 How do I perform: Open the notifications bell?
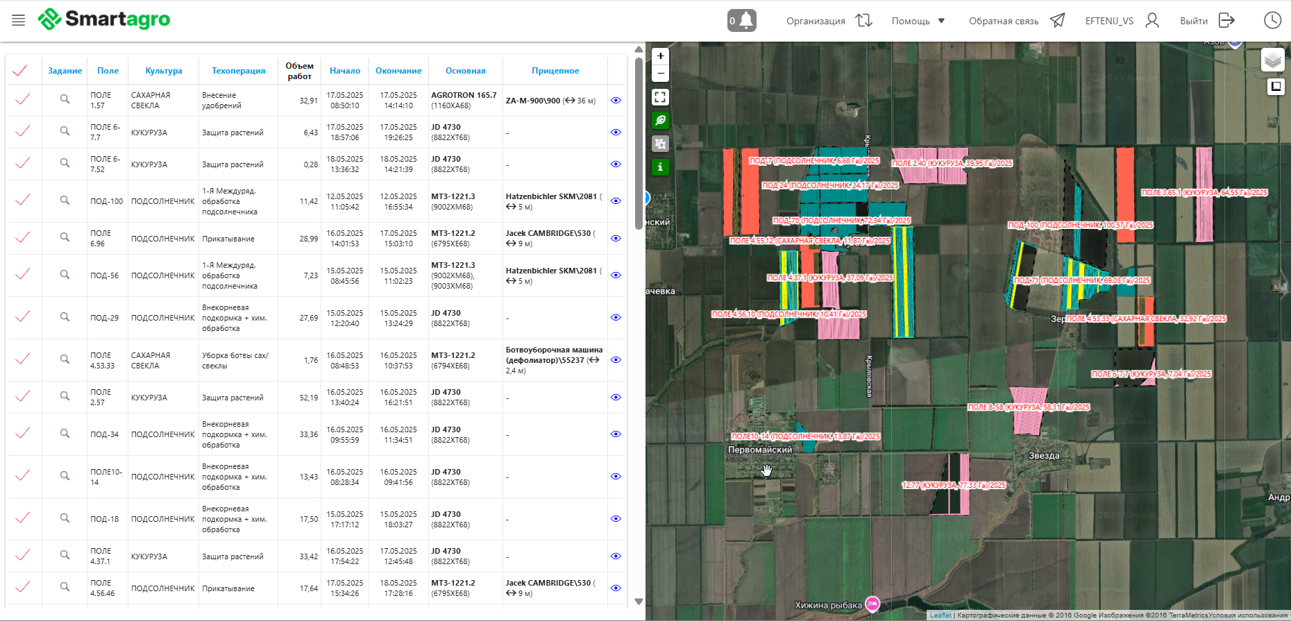[x=741, y=21]
